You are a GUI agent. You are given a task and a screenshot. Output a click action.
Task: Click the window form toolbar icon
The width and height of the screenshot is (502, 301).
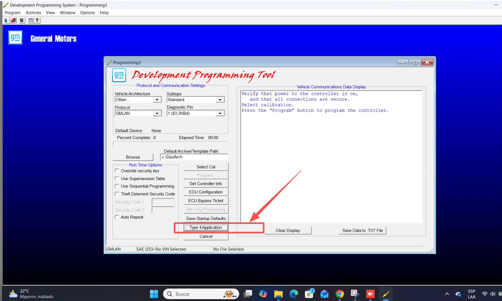pyautogui.click(x=31, y=20)
